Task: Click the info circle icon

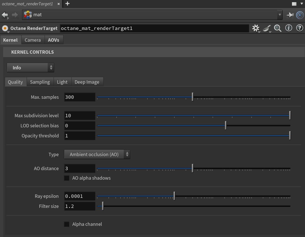Action: (288, 28)
